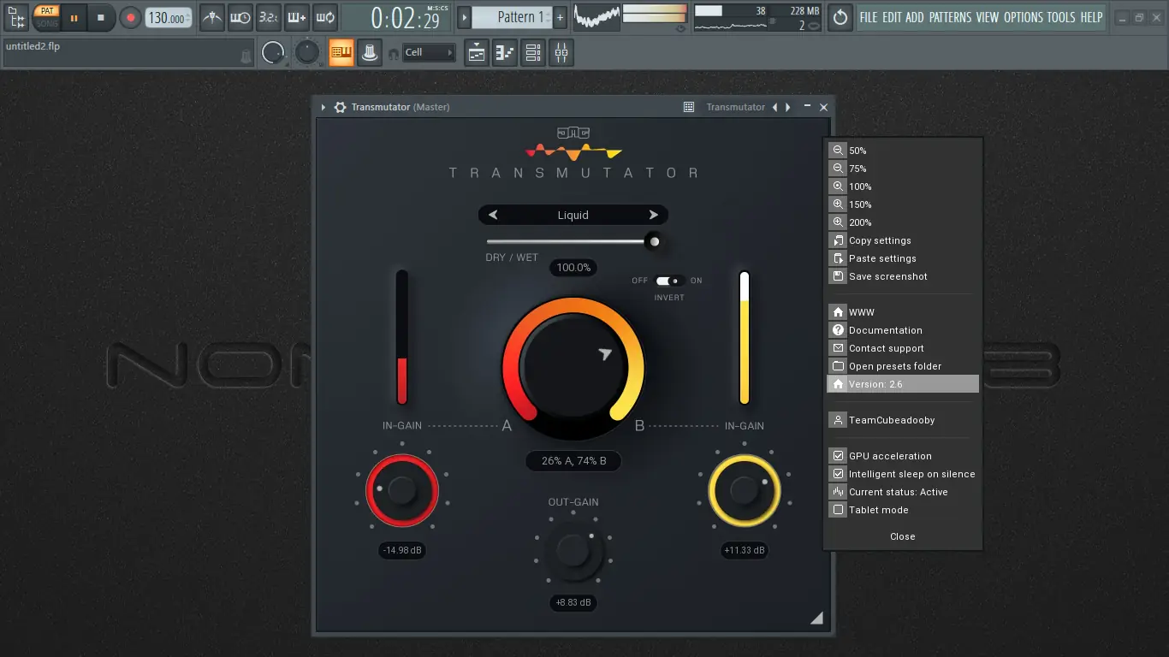Open the OPTIONS menu

[1024, 17]
